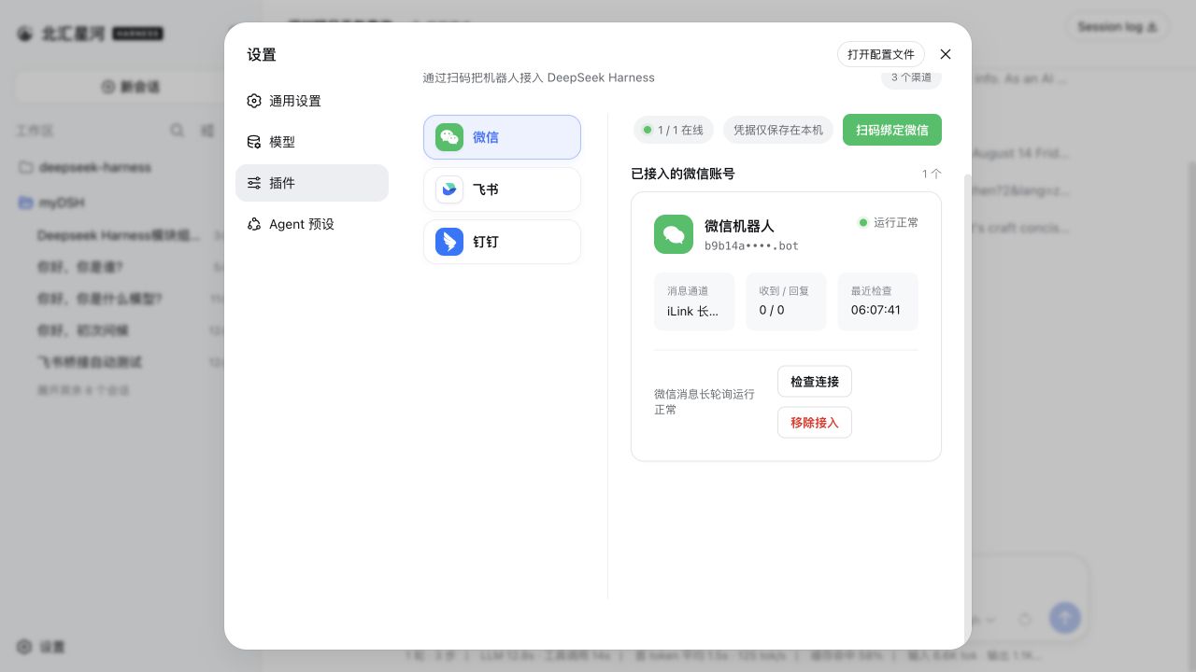This screenshot has width=1196, height=672.
Task: Select the 微信 channel
Action: click(x=502, y=137)
